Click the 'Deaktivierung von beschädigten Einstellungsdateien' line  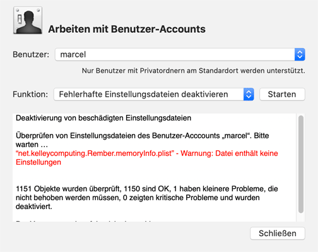tap(103, 118)
